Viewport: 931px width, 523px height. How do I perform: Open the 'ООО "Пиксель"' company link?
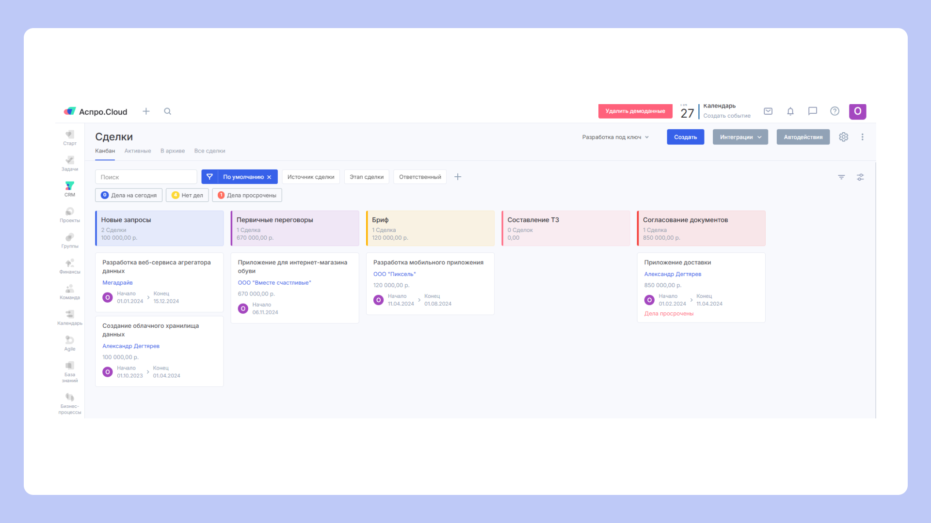pyautogui.click(x=394, y=274)
